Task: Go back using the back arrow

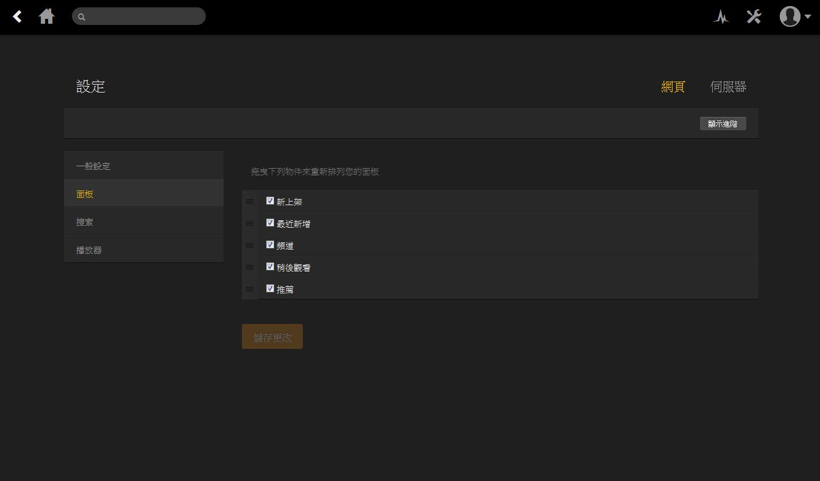Action: [18, 16]
